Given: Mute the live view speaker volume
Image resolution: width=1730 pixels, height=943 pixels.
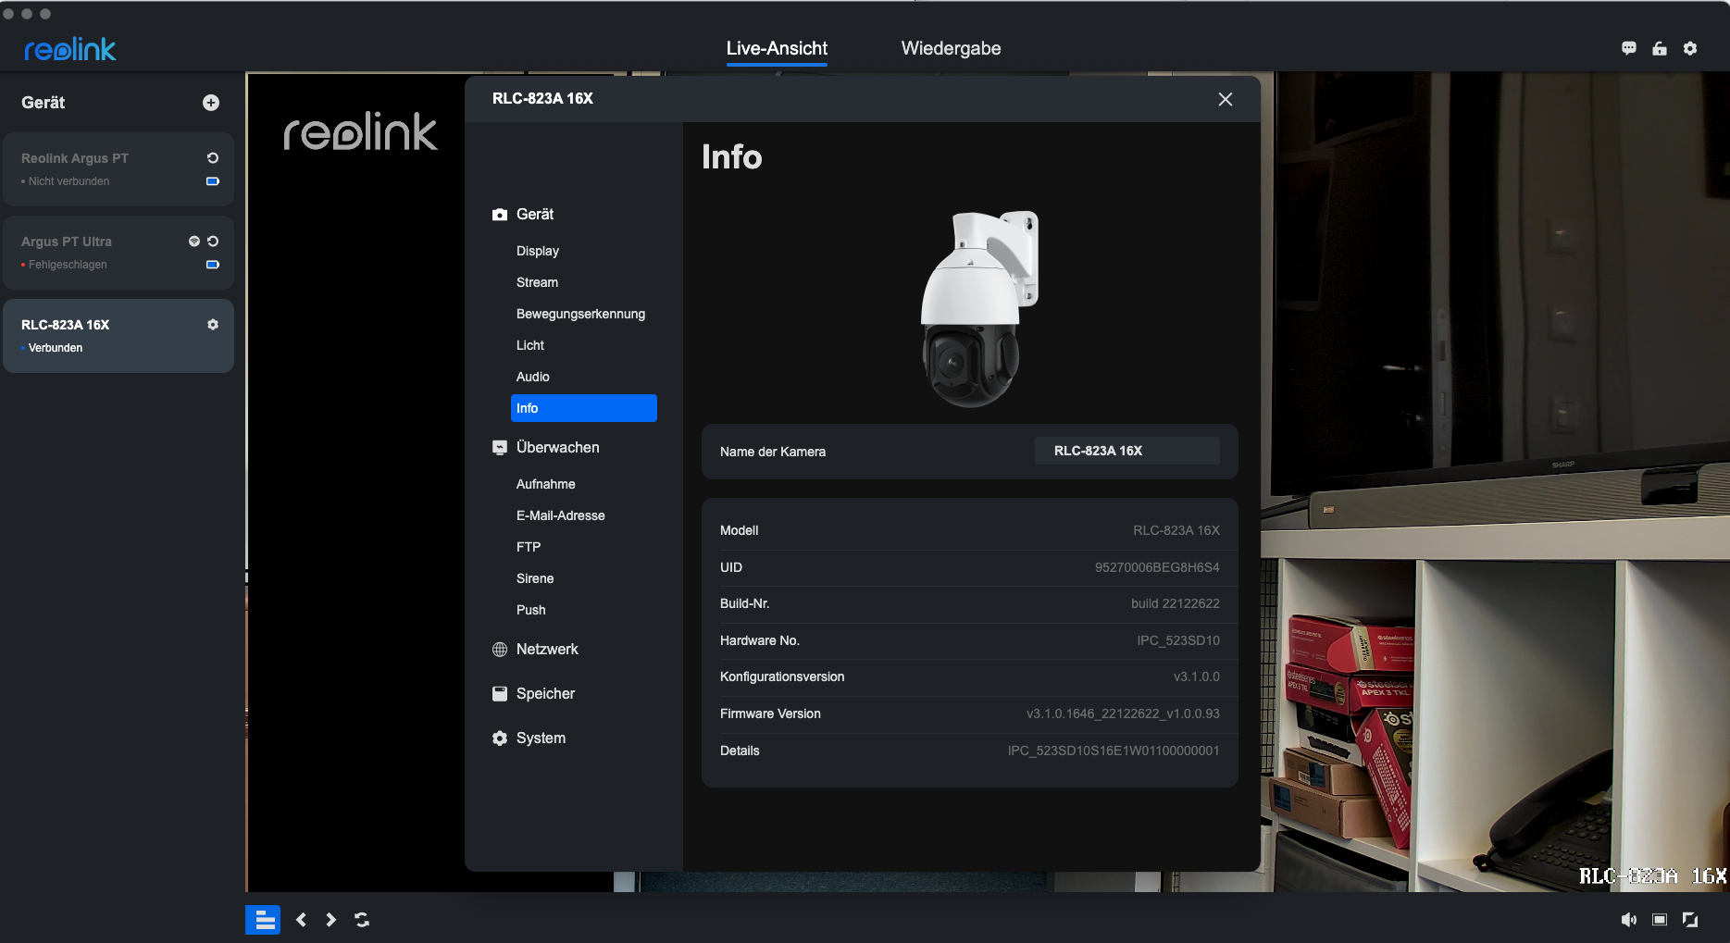Looking at the screenshot, I should (x=1629, y=920).
